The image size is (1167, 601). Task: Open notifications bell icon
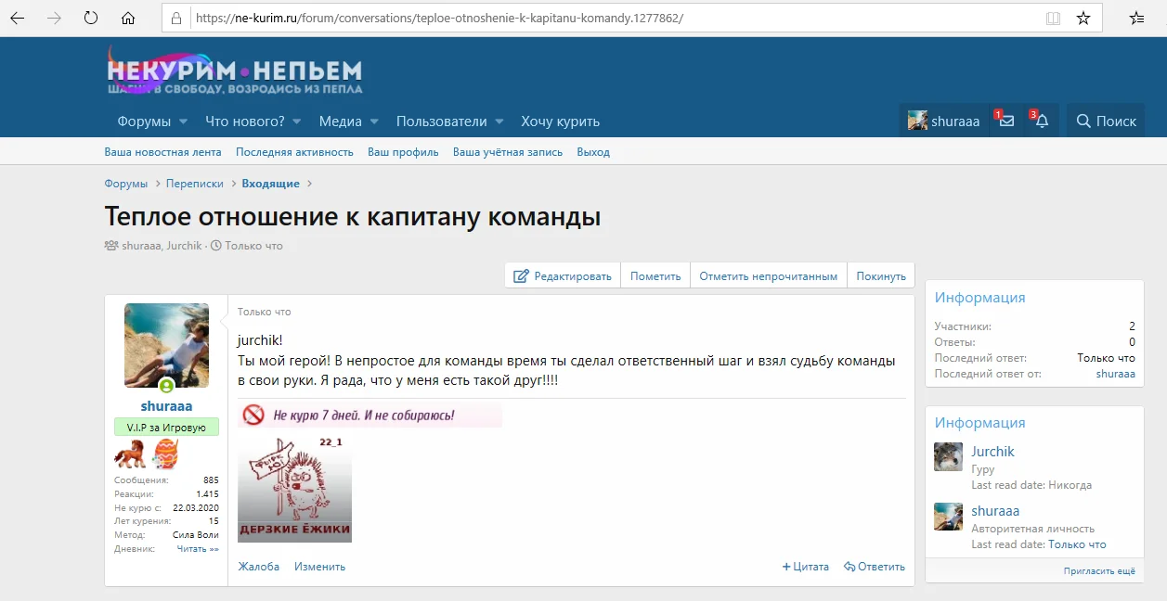pyautogui.click(x=1042, y=121)
